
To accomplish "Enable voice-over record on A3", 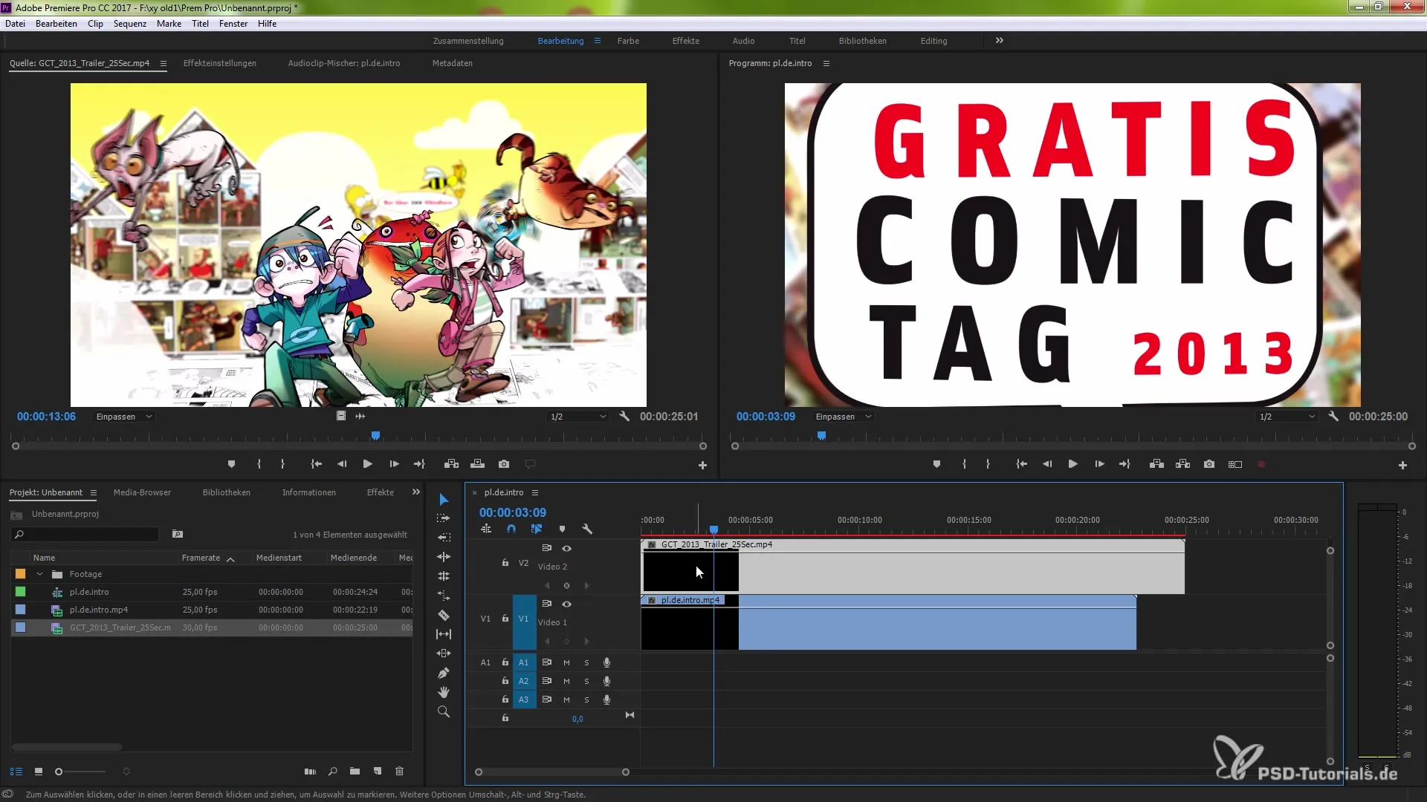I will pyautogui.click(x=606, y=700).
